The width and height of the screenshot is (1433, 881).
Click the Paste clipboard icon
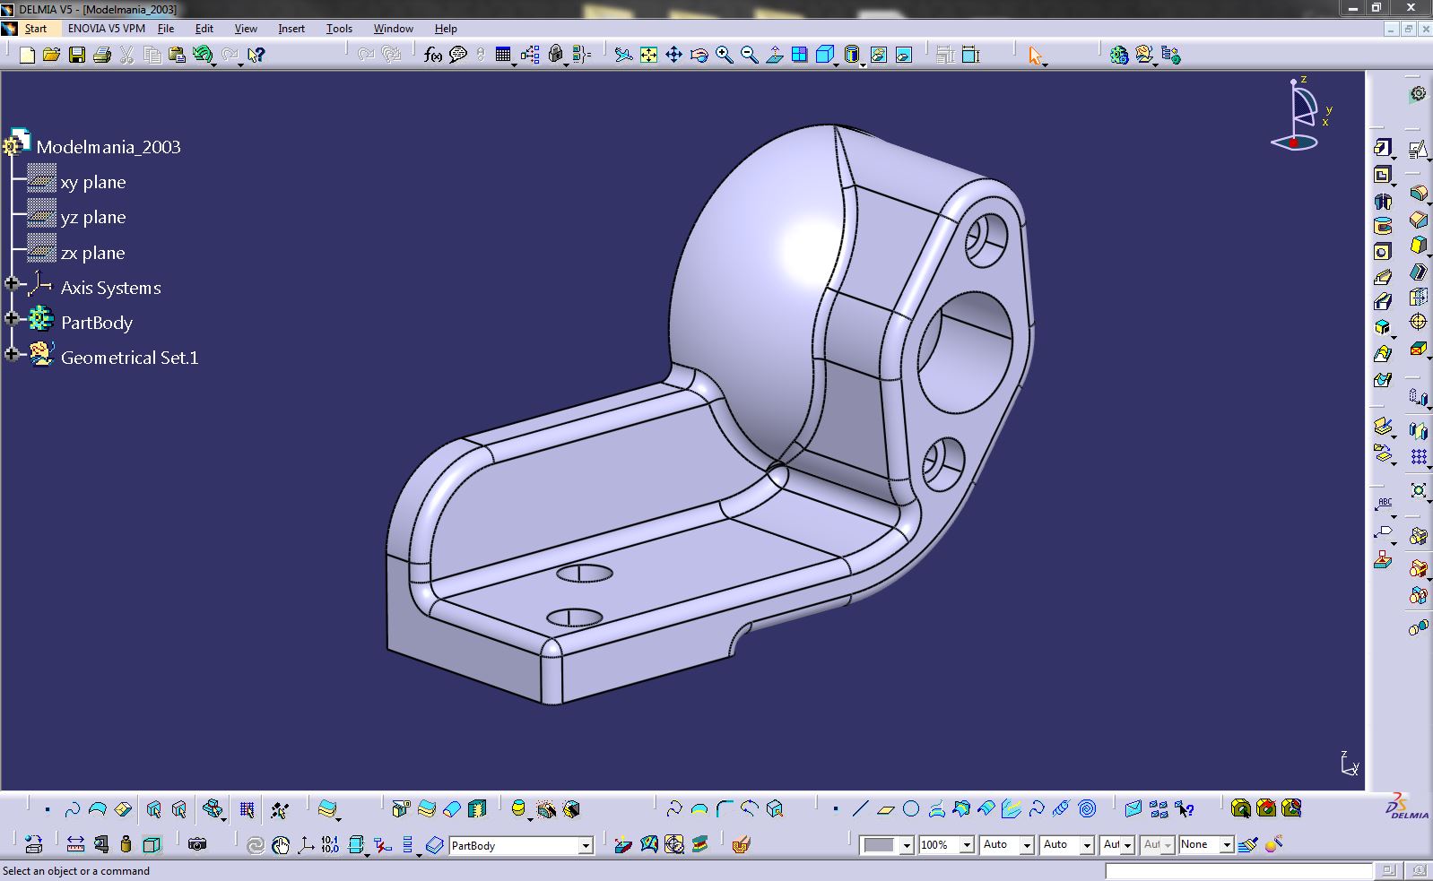point(177,56)
